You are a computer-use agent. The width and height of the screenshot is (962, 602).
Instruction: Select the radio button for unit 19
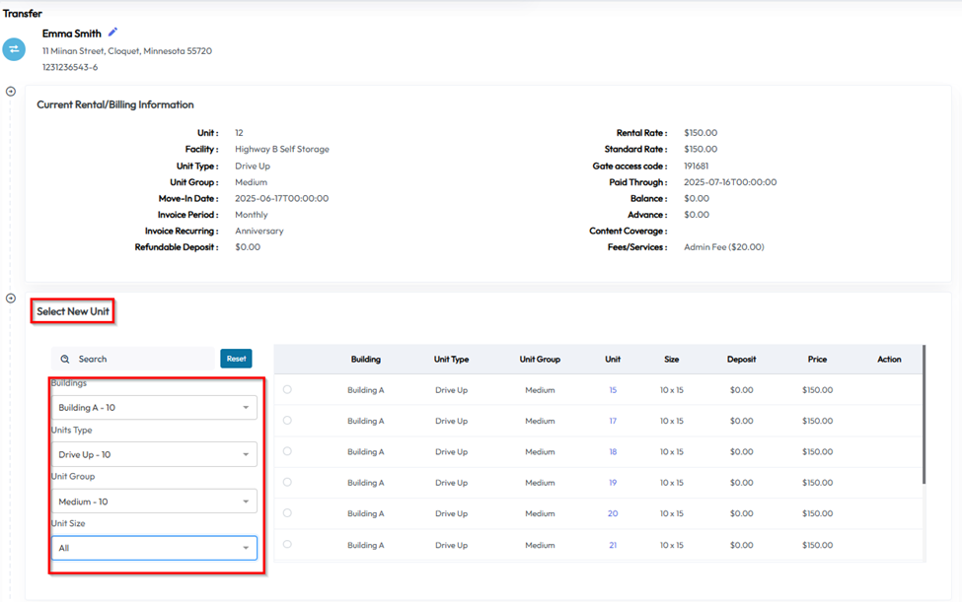(287, 483)
